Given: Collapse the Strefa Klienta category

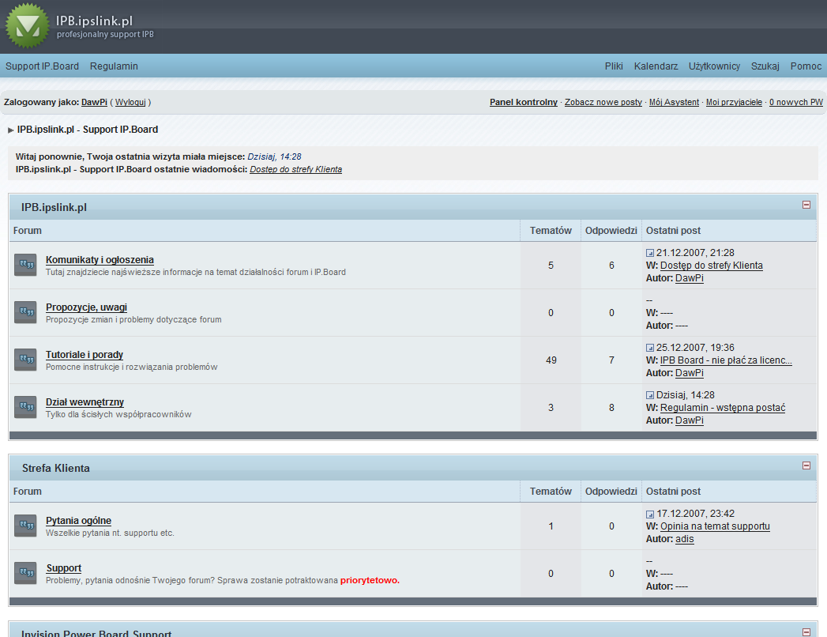Looking at the screenshot, I should pos(806,465).
